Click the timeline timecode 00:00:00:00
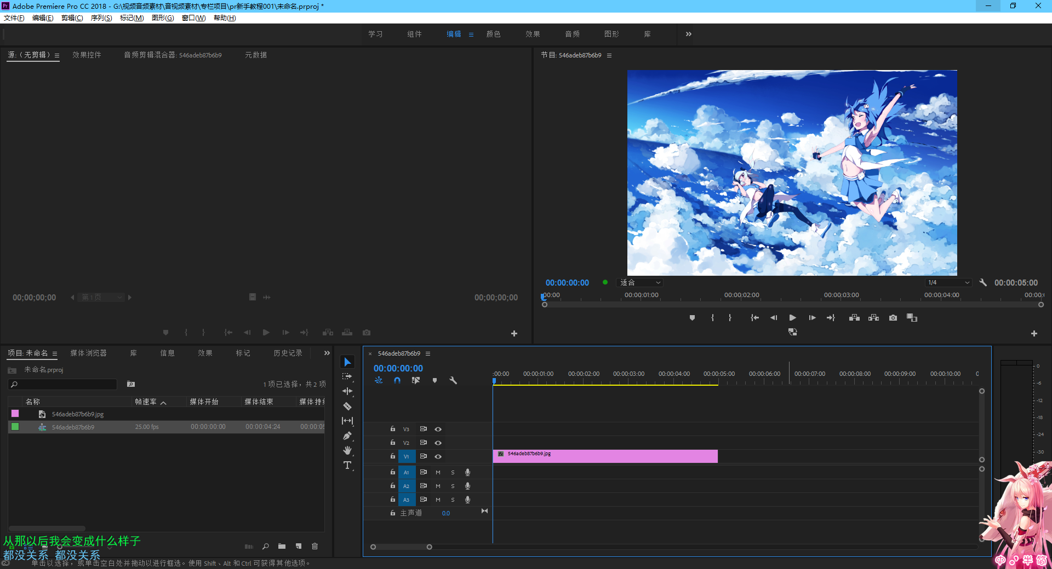Image resolution: width=1052 pixels, height=569 pixels. (x=398, y=369)
